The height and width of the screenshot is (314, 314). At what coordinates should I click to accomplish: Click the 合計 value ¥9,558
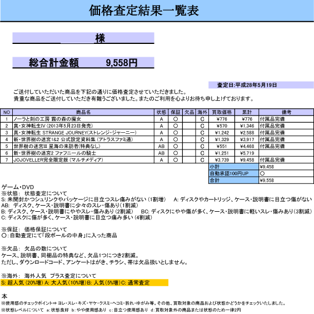click(286, 180)
